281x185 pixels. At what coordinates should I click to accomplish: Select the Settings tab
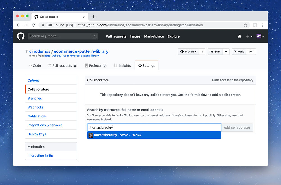point(147,65)
